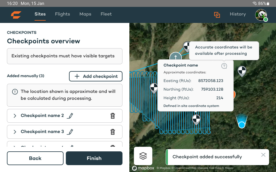
Task: Click the question mark in the checkpoint popup
Action: click(224, 66)
